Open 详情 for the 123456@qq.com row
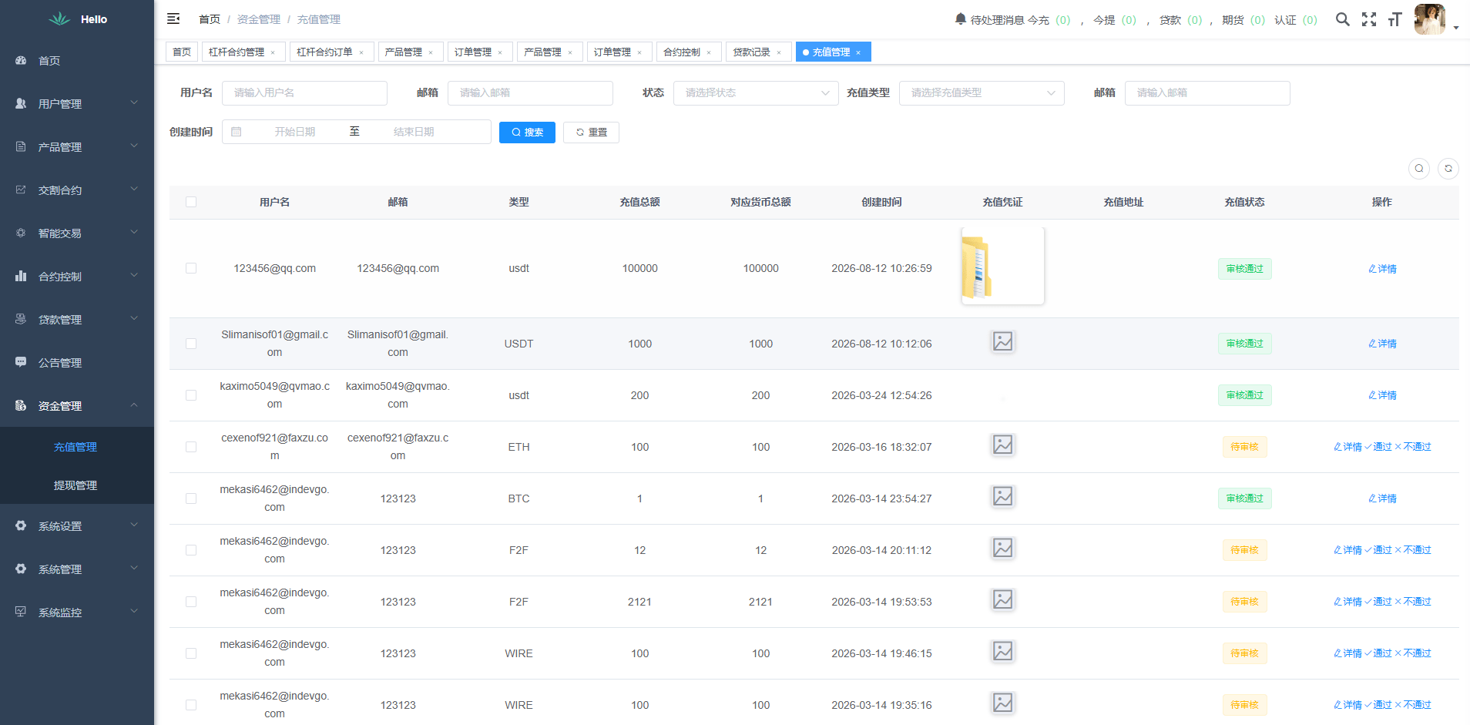Viewport: 1470px width, 725px height. coord(1382,269)
